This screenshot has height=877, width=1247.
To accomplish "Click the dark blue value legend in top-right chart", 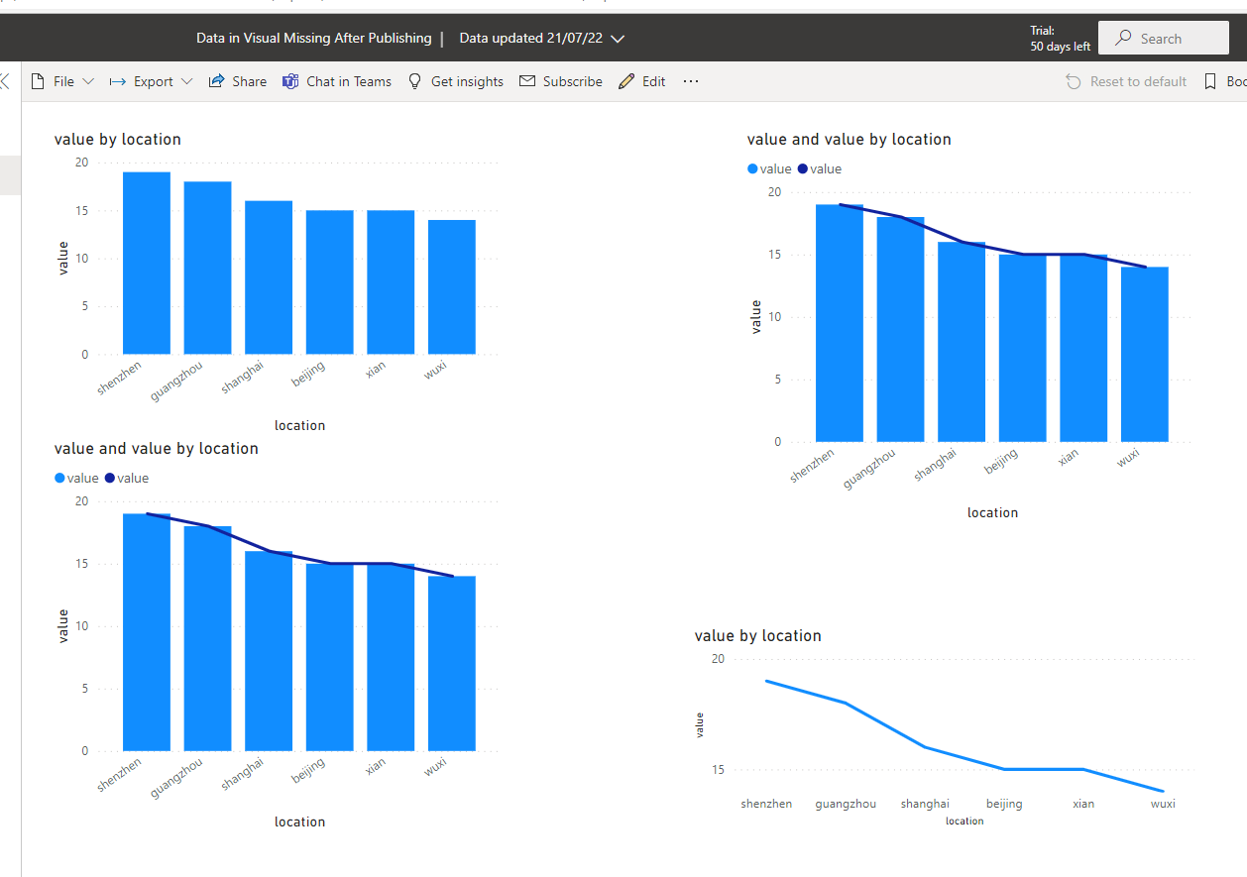I will pos(819,168).
